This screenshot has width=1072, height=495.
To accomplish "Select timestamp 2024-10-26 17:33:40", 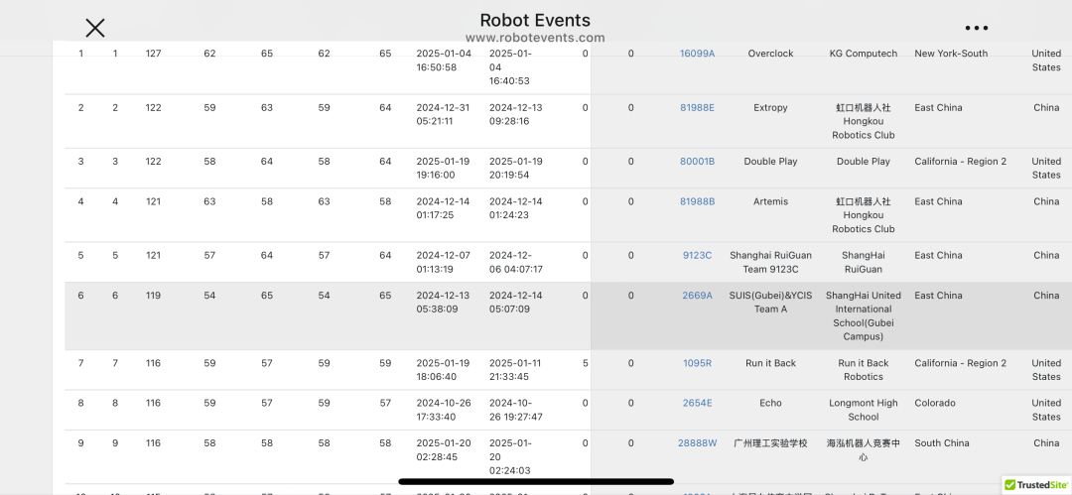I will point(443,411).
